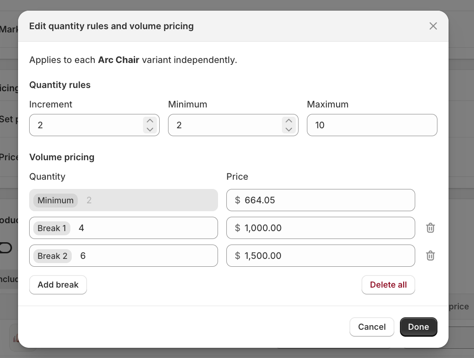This screenshot has height=358, width=474.
Task: Click the Delete all button
Action: click(388, 285)
